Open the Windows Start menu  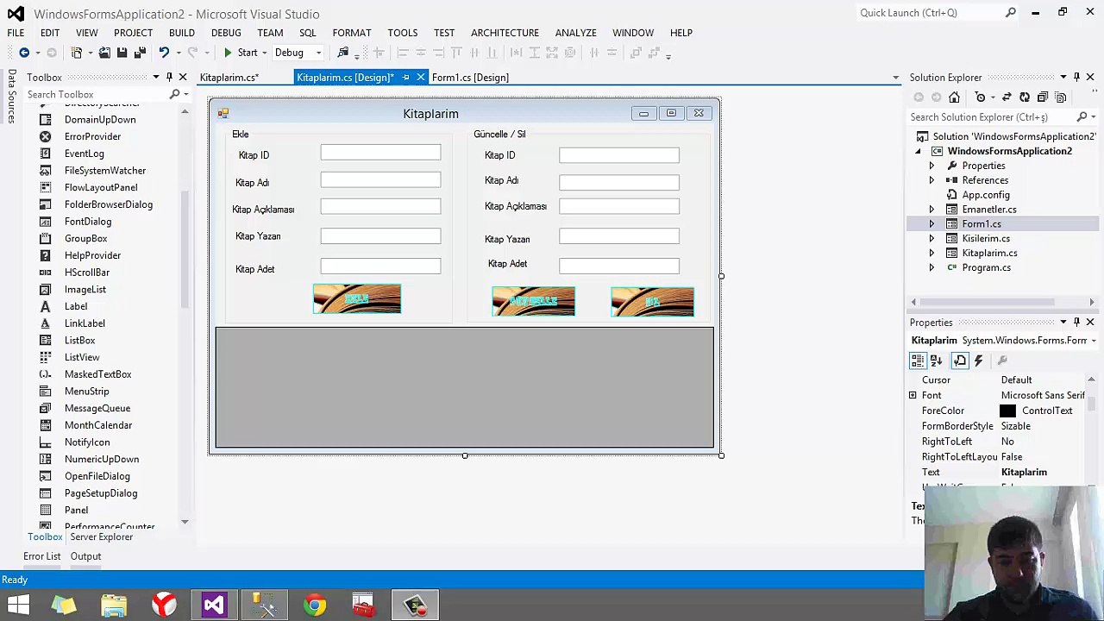18,605
